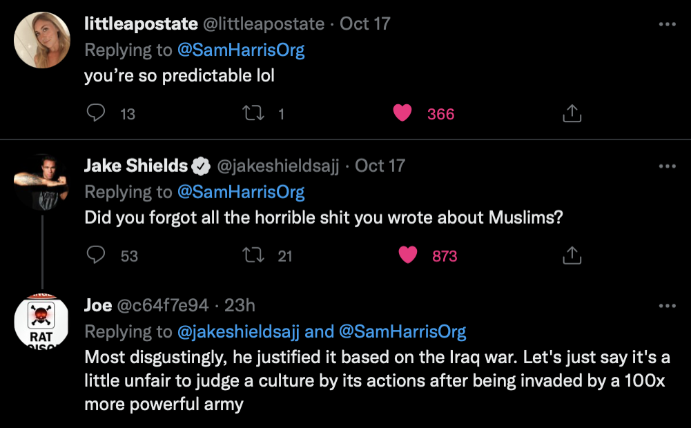Viewport: 691px width, 428px height.
Task: Retweet littleapostate's tweet
Action: (x=255, y=114)
